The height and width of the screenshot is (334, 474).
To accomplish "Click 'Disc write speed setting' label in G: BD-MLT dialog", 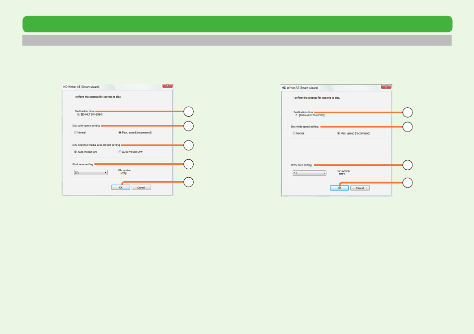I will point(86,126).
